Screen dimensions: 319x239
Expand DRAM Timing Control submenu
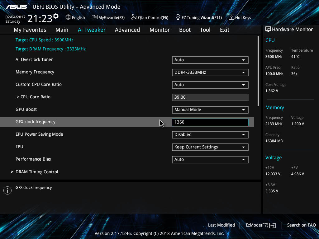coord(37,172)
